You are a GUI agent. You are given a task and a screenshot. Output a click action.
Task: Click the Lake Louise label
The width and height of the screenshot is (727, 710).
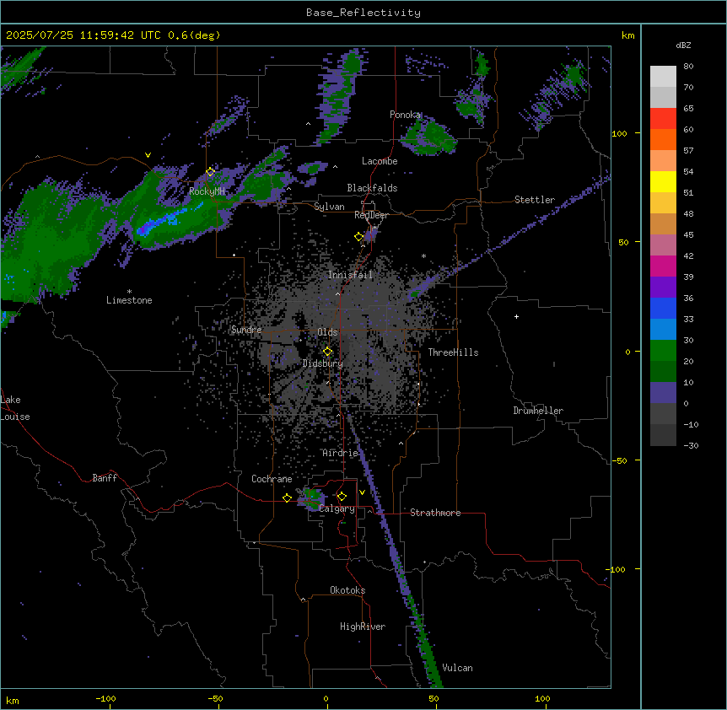[13, 408]
